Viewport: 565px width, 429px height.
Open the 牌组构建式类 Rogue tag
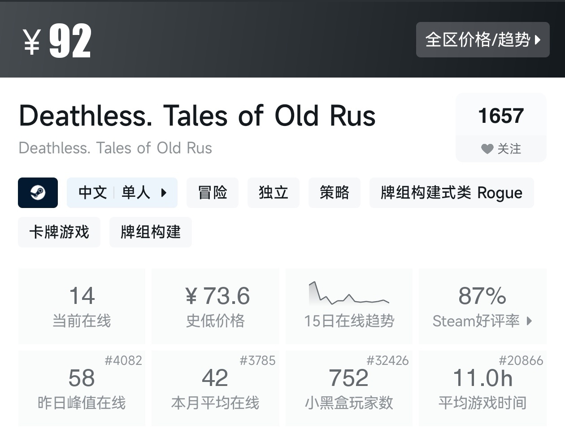451,193
